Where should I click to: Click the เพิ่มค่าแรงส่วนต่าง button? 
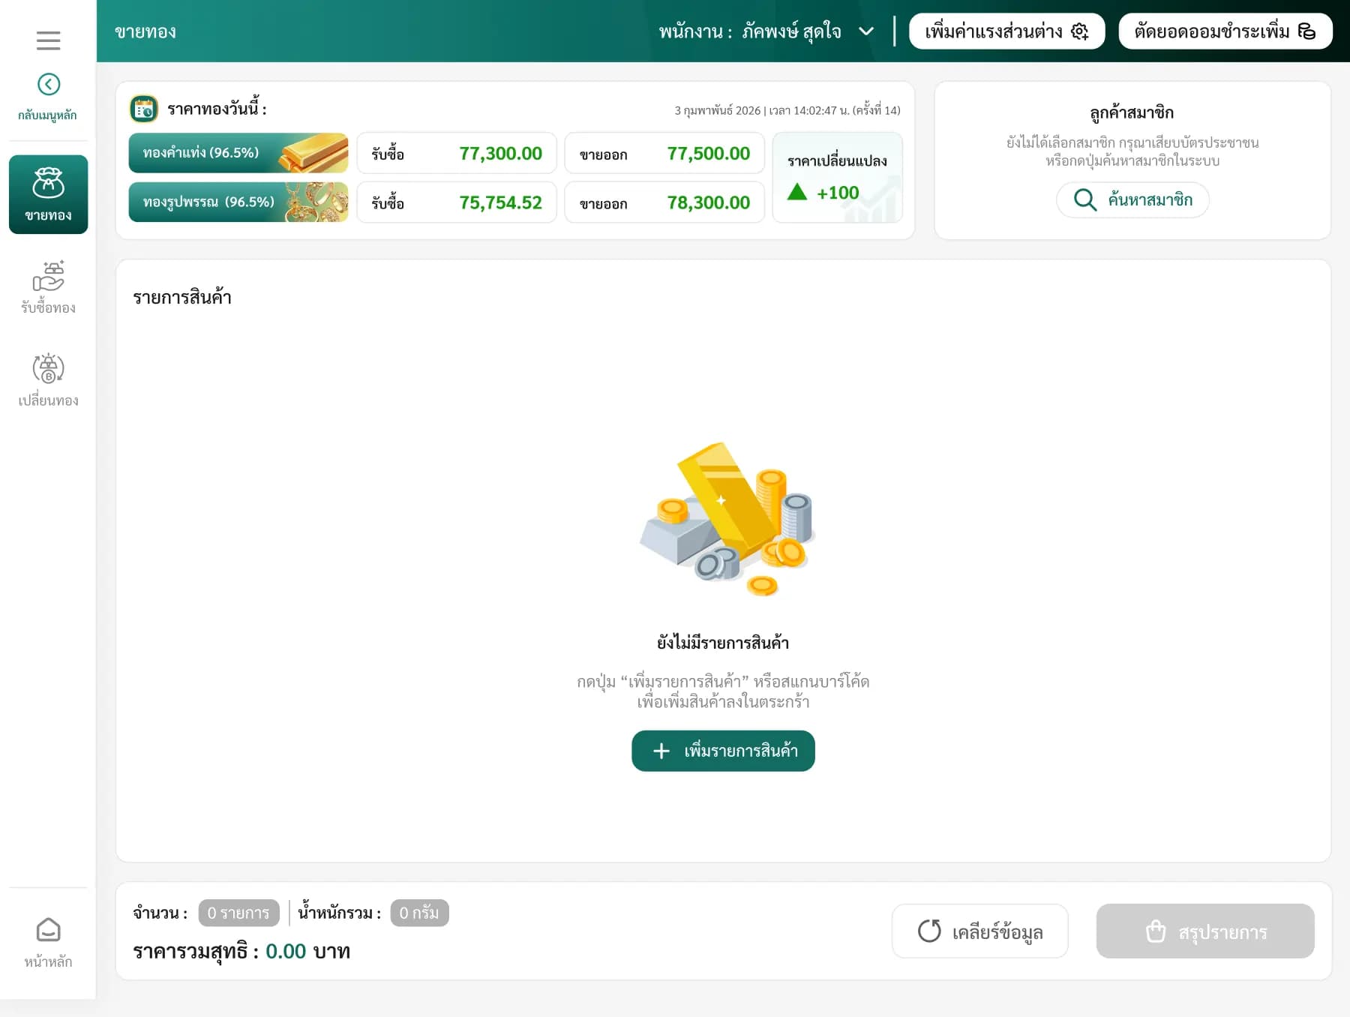1006,31
